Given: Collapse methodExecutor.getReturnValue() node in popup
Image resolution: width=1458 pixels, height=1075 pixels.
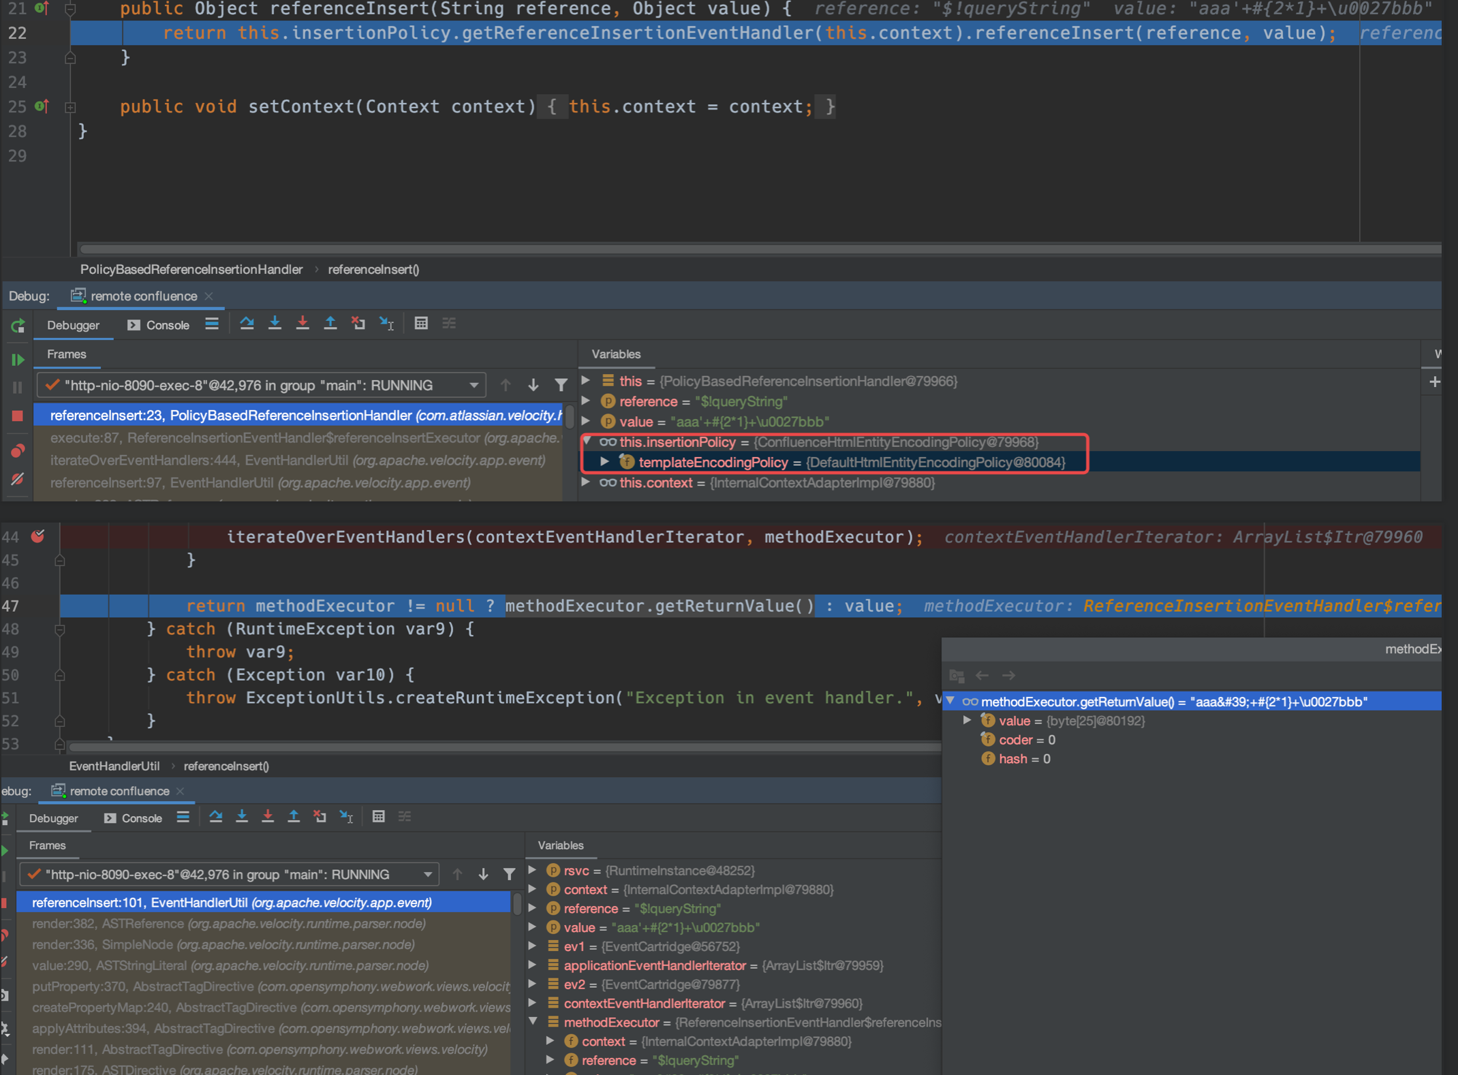Looking at the screenshot, I should point(950,702).
